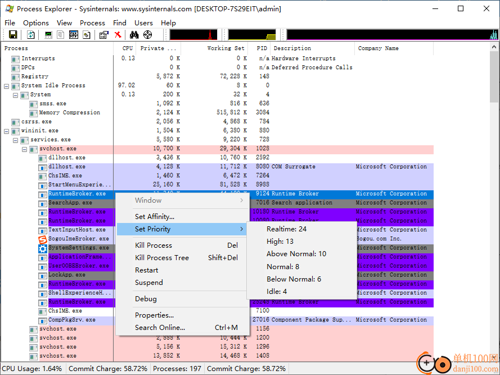Click the red X Kill Process icon

tap(118, 34)
